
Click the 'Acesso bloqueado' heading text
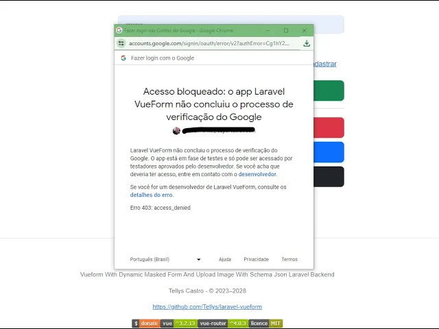[x=214, y=104]
